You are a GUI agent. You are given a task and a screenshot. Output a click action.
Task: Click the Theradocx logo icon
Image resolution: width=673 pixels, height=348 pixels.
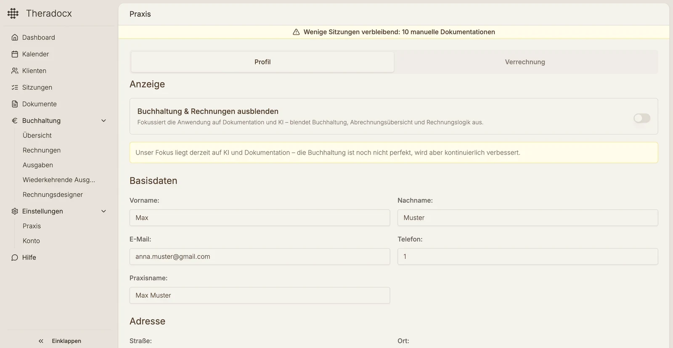pos(13,13)
